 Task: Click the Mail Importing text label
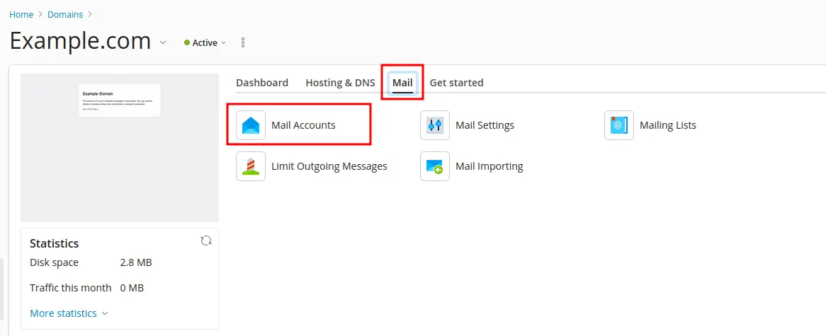coord(489,166)
